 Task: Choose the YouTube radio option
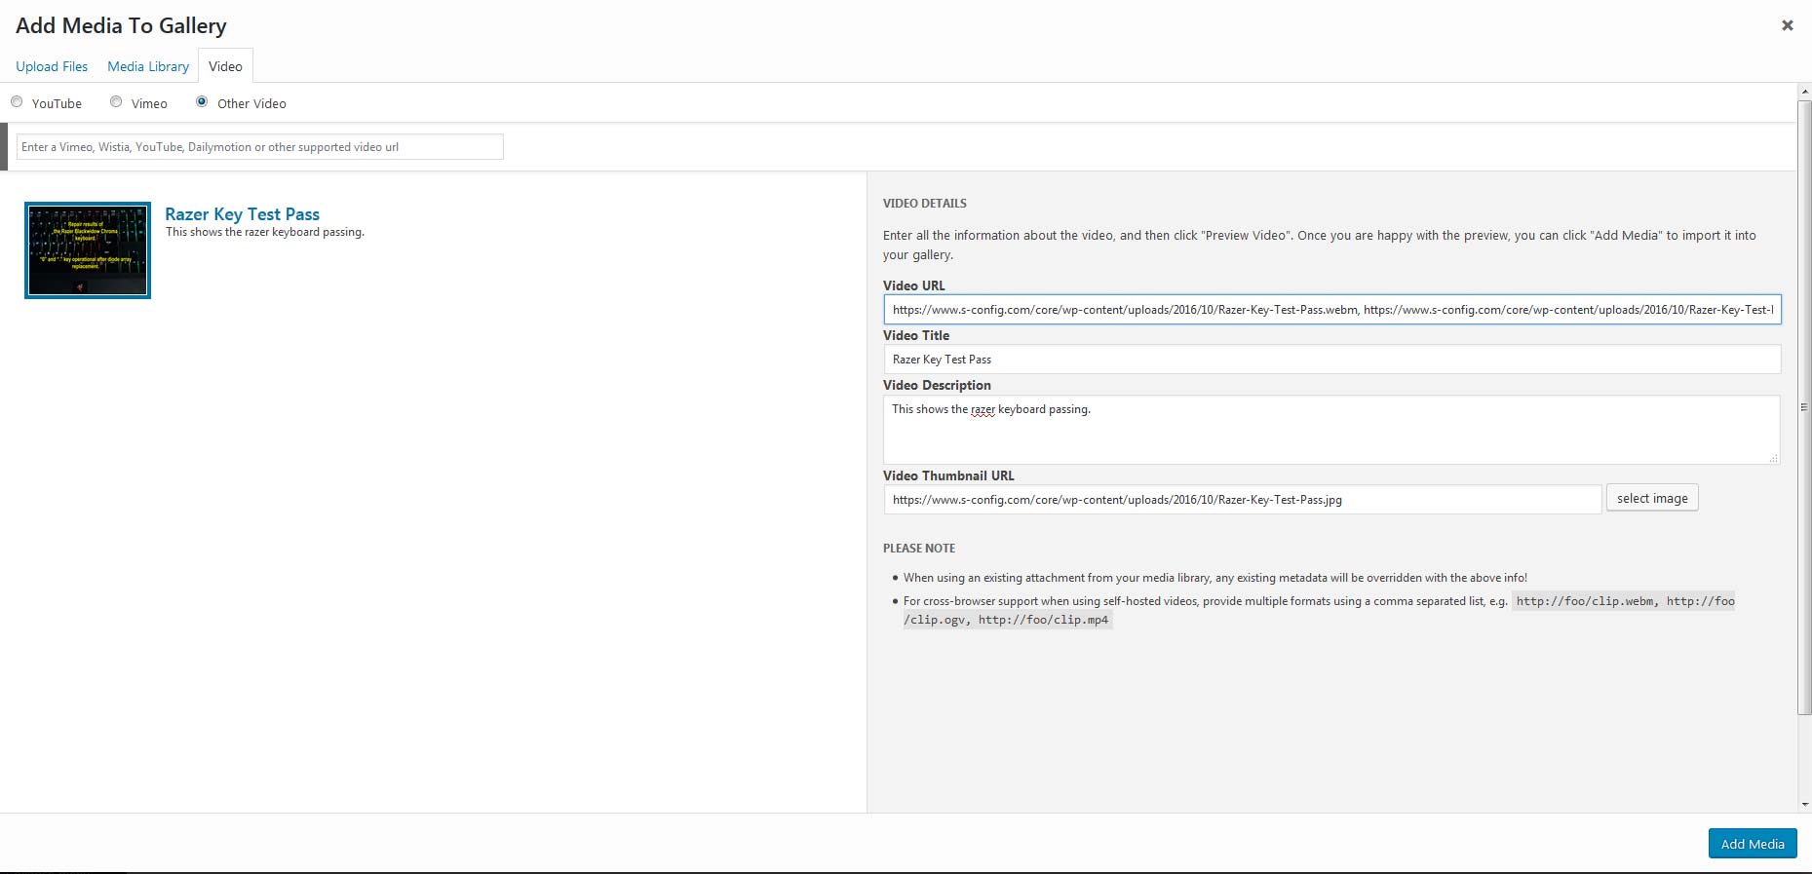pos(17,101)
